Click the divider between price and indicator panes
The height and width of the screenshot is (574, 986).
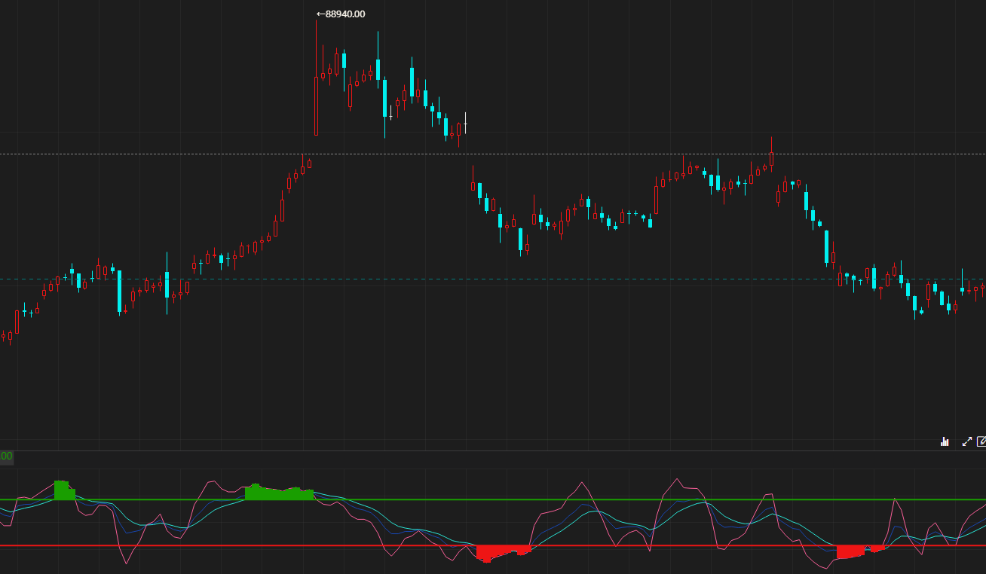coord(490,450)
